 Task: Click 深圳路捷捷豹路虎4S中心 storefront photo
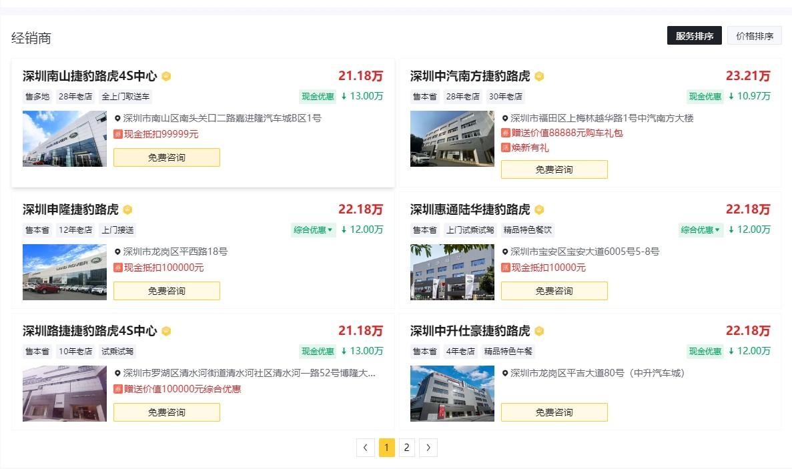pyautogui.click(x=65, y=394)
